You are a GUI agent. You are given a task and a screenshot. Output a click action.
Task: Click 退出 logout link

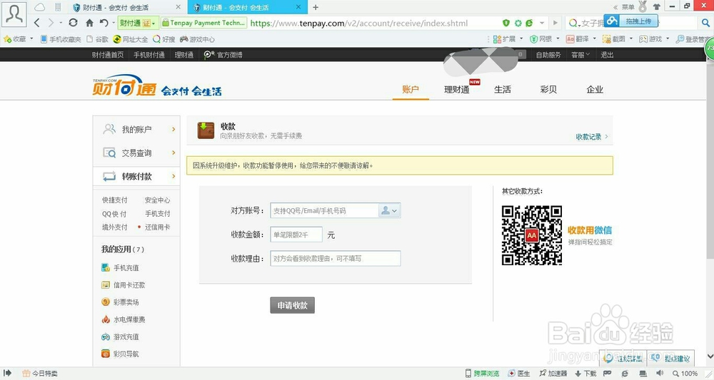click(607, 55)
